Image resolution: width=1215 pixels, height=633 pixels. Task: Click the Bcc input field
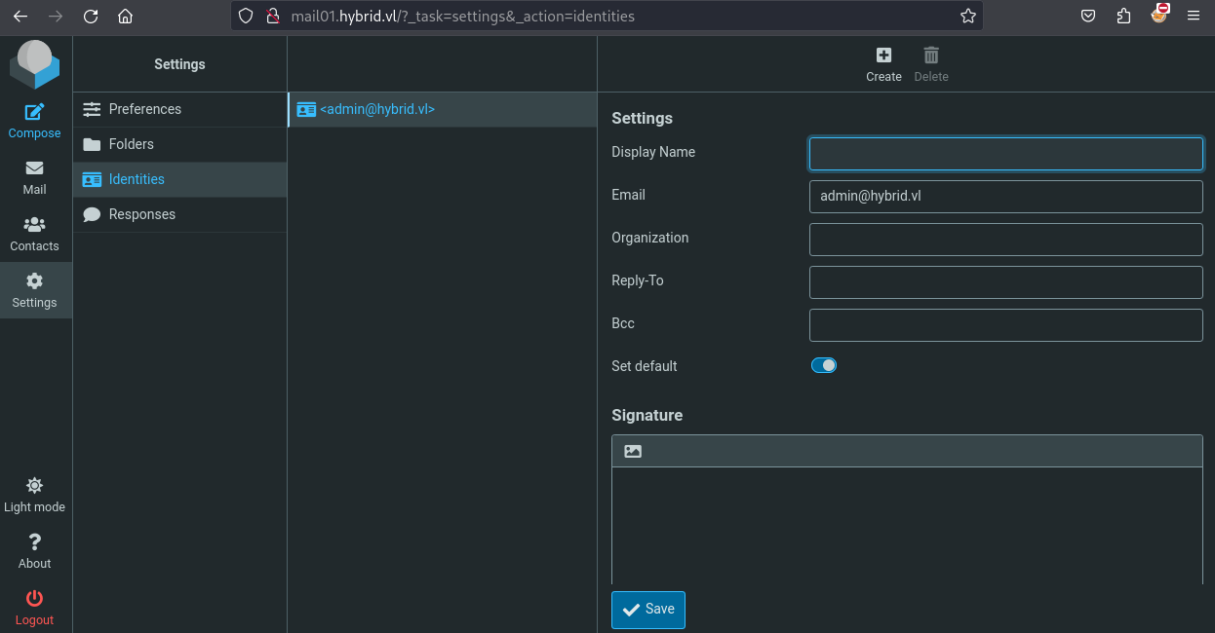[x=1006, y=324]
